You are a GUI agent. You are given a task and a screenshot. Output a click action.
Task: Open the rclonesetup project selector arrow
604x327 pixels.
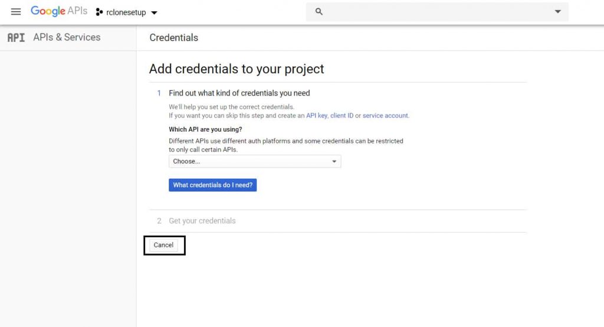(x=154, y=13)
